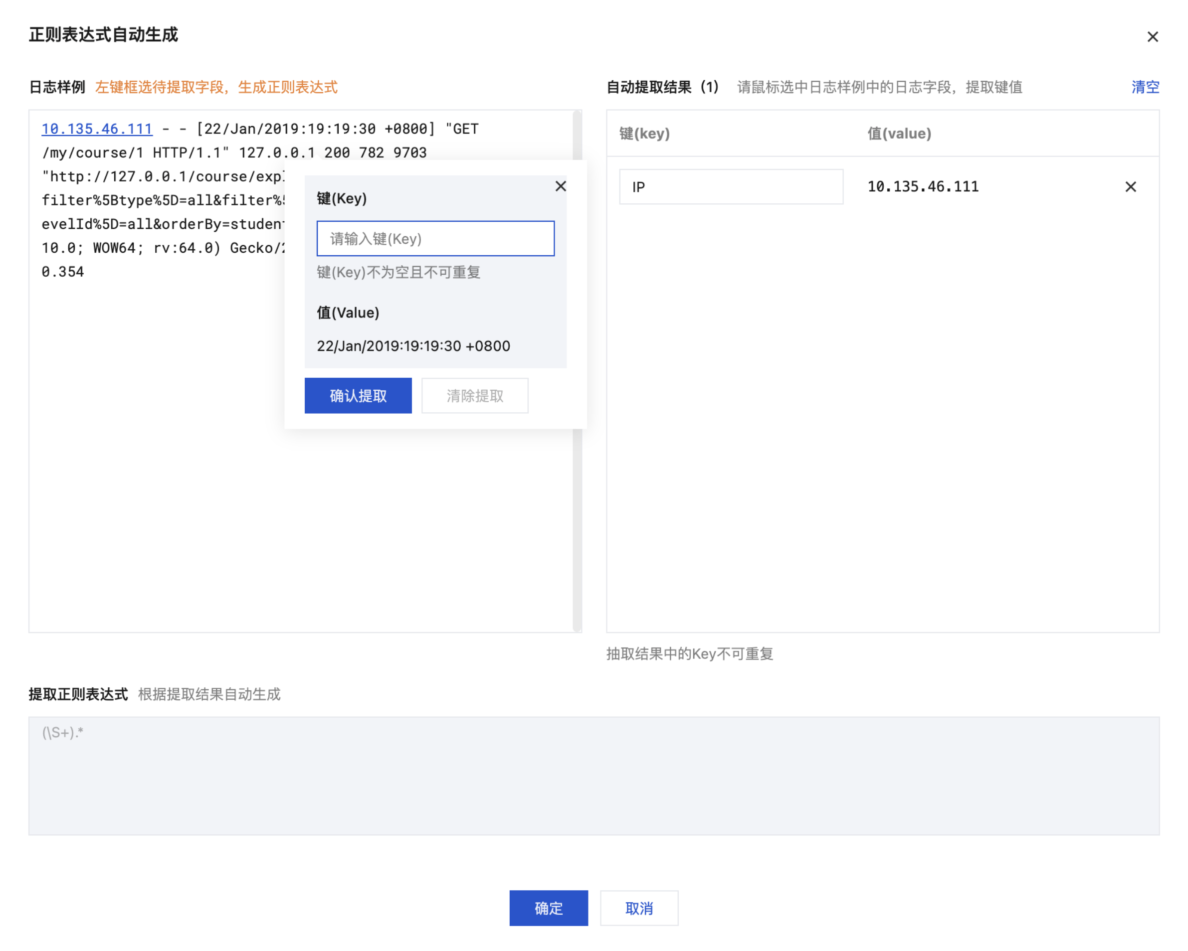Click 0.354 in the log sample
The height and width of the screenshot is (951, 1188).
click(x=63, y=272)
